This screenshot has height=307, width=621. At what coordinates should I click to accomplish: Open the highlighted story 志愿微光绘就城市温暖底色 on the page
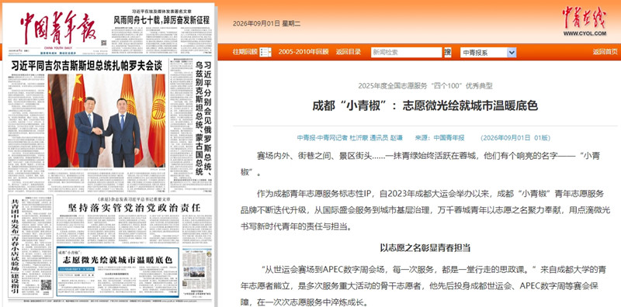coord(118,260)
